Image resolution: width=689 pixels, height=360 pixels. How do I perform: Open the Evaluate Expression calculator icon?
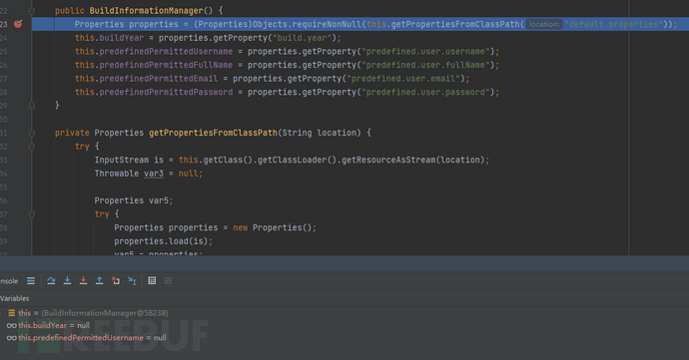pos(152,280)
